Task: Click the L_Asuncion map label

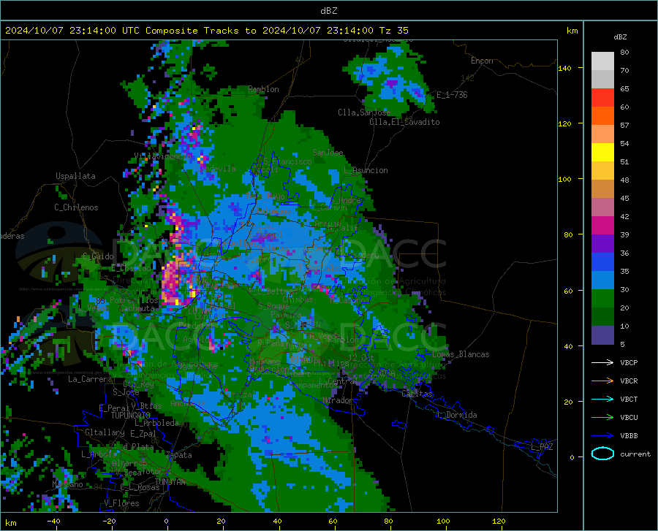Action: 366,170
